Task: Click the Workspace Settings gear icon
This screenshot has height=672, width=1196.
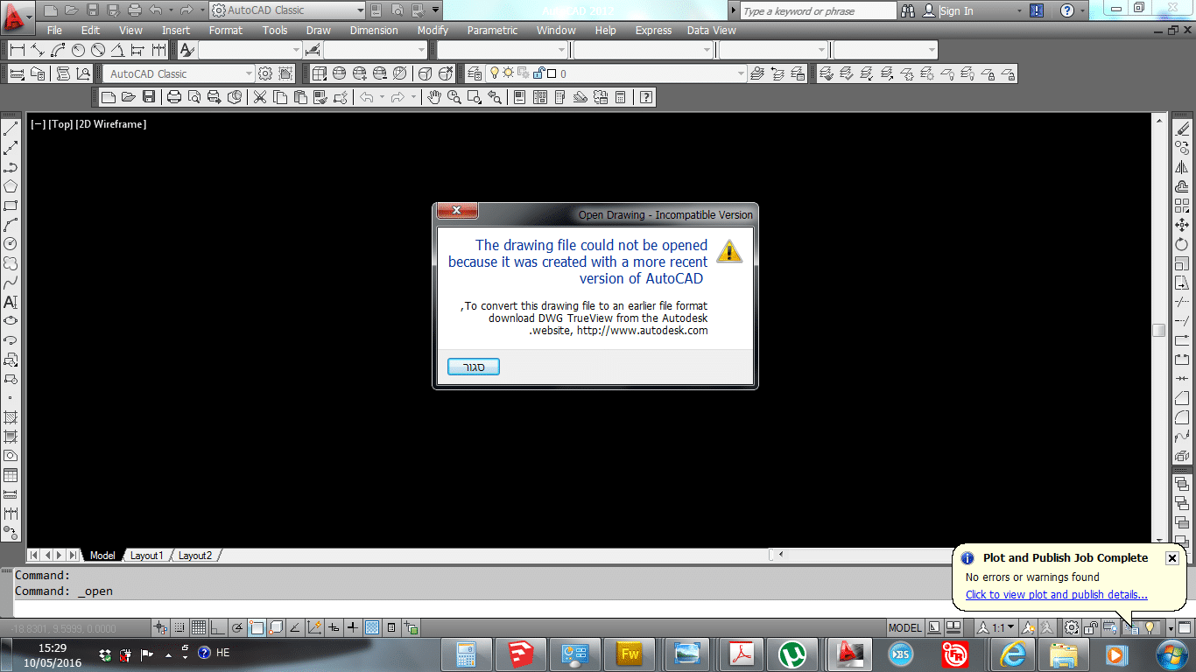Action: click(265, 74)
